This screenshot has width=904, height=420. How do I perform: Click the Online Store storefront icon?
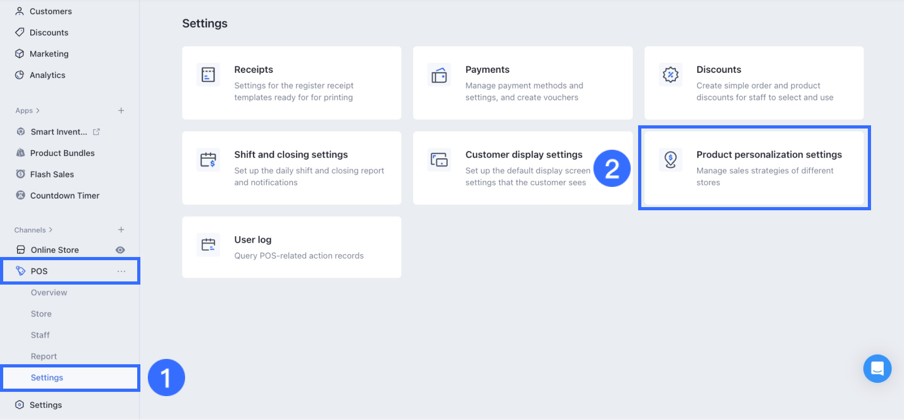21,250
